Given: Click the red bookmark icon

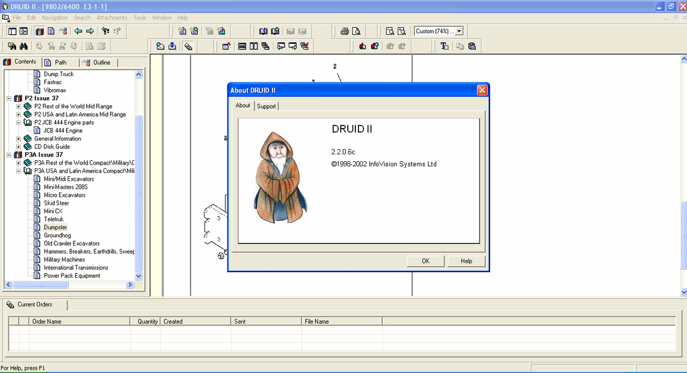Looking at the screenshot, I should click(363, 46).
